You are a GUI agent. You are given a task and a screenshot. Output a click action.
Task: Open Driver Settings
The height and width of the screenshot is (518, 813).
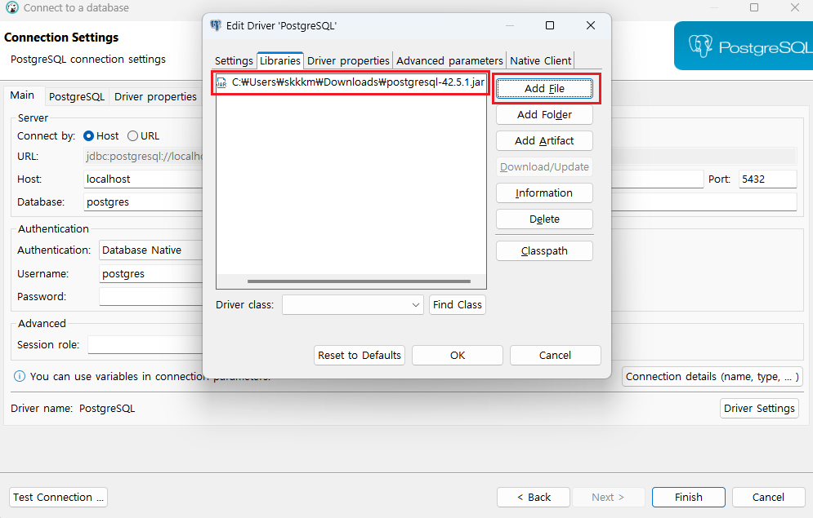click(x=759, y=409)
